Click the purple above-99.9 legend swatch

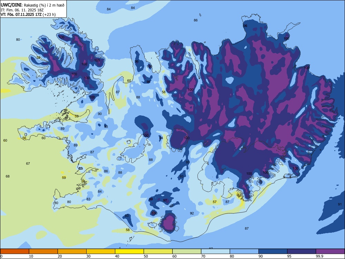pyautogui.click(x=330, y=251)
